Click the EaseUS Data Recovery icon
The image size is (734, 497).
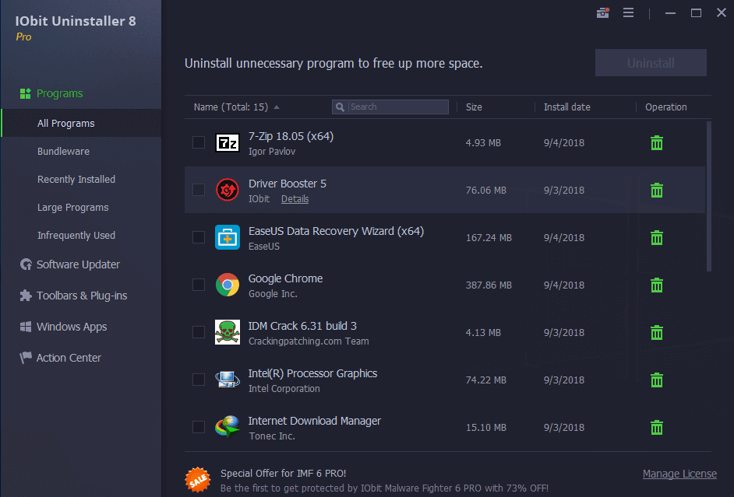228,237
